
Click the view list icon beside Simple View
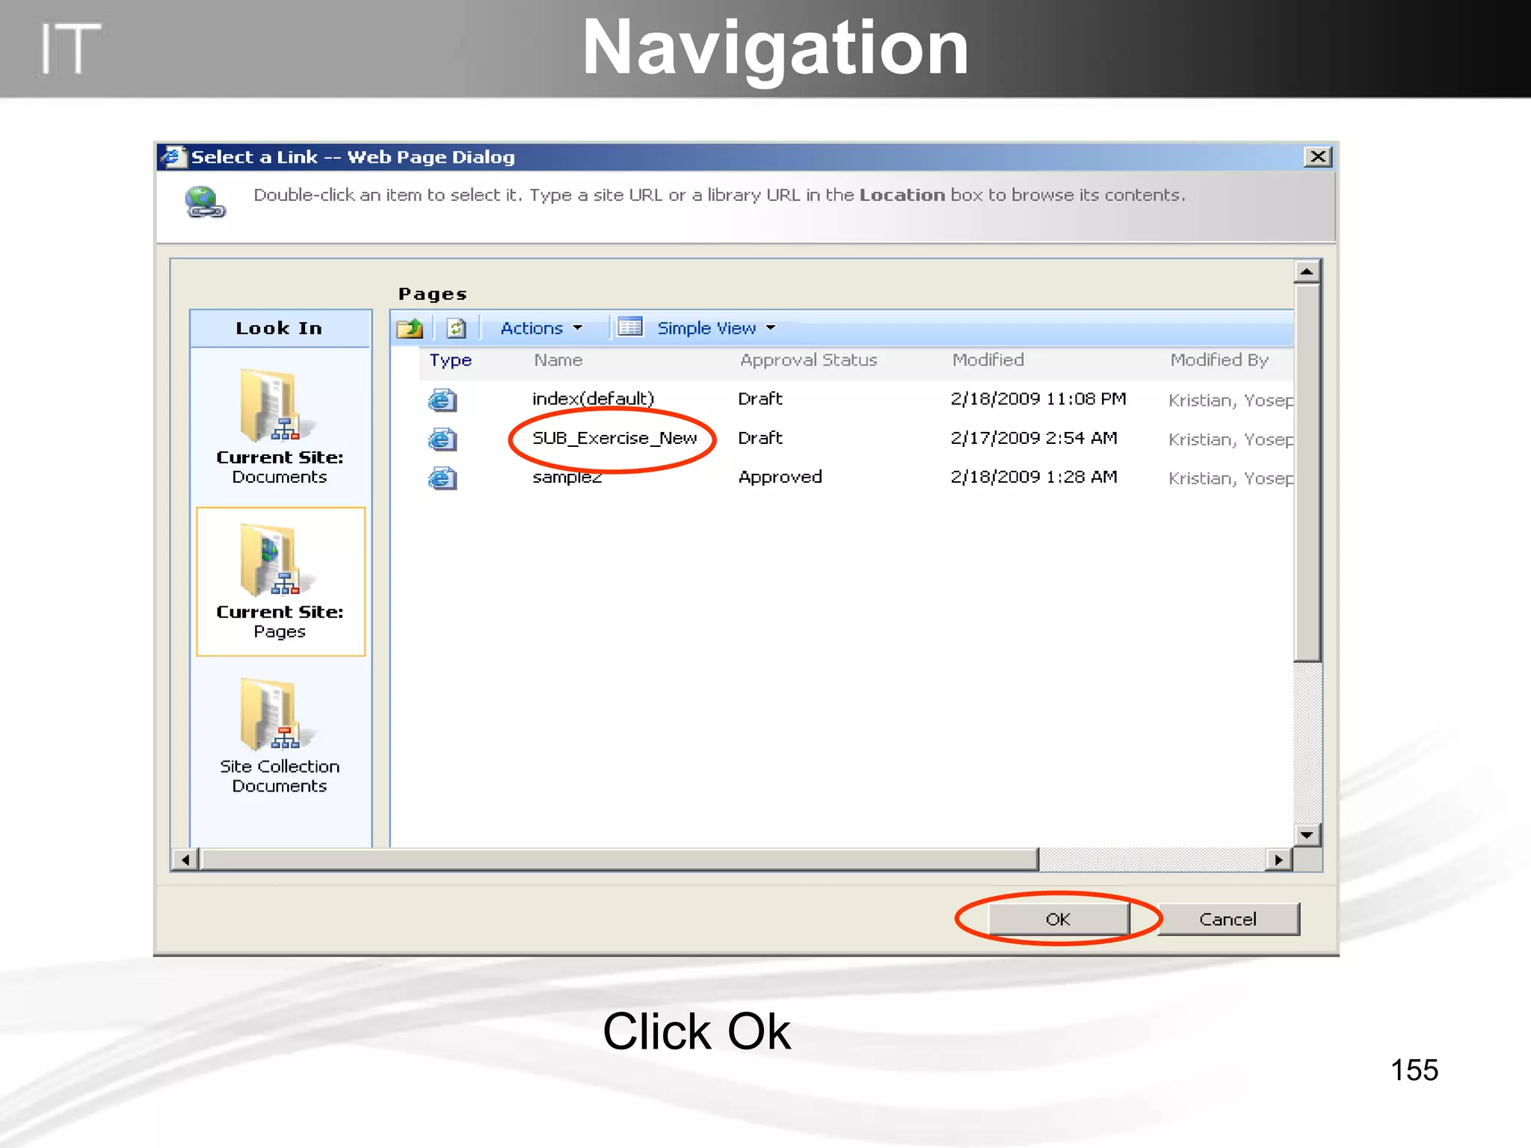click(x=630, y=327)
